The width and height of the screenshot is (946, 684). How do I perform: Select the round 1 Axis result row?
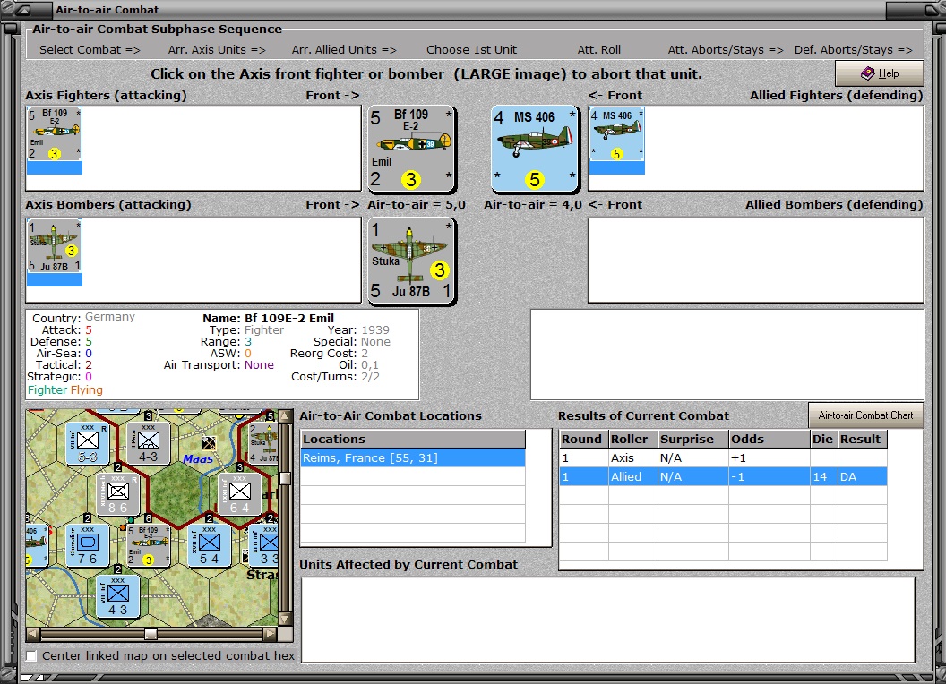coord(723,457)
